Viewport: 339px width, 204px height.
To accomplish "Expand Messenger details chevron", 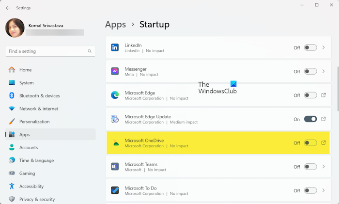I will click(324, 71).
